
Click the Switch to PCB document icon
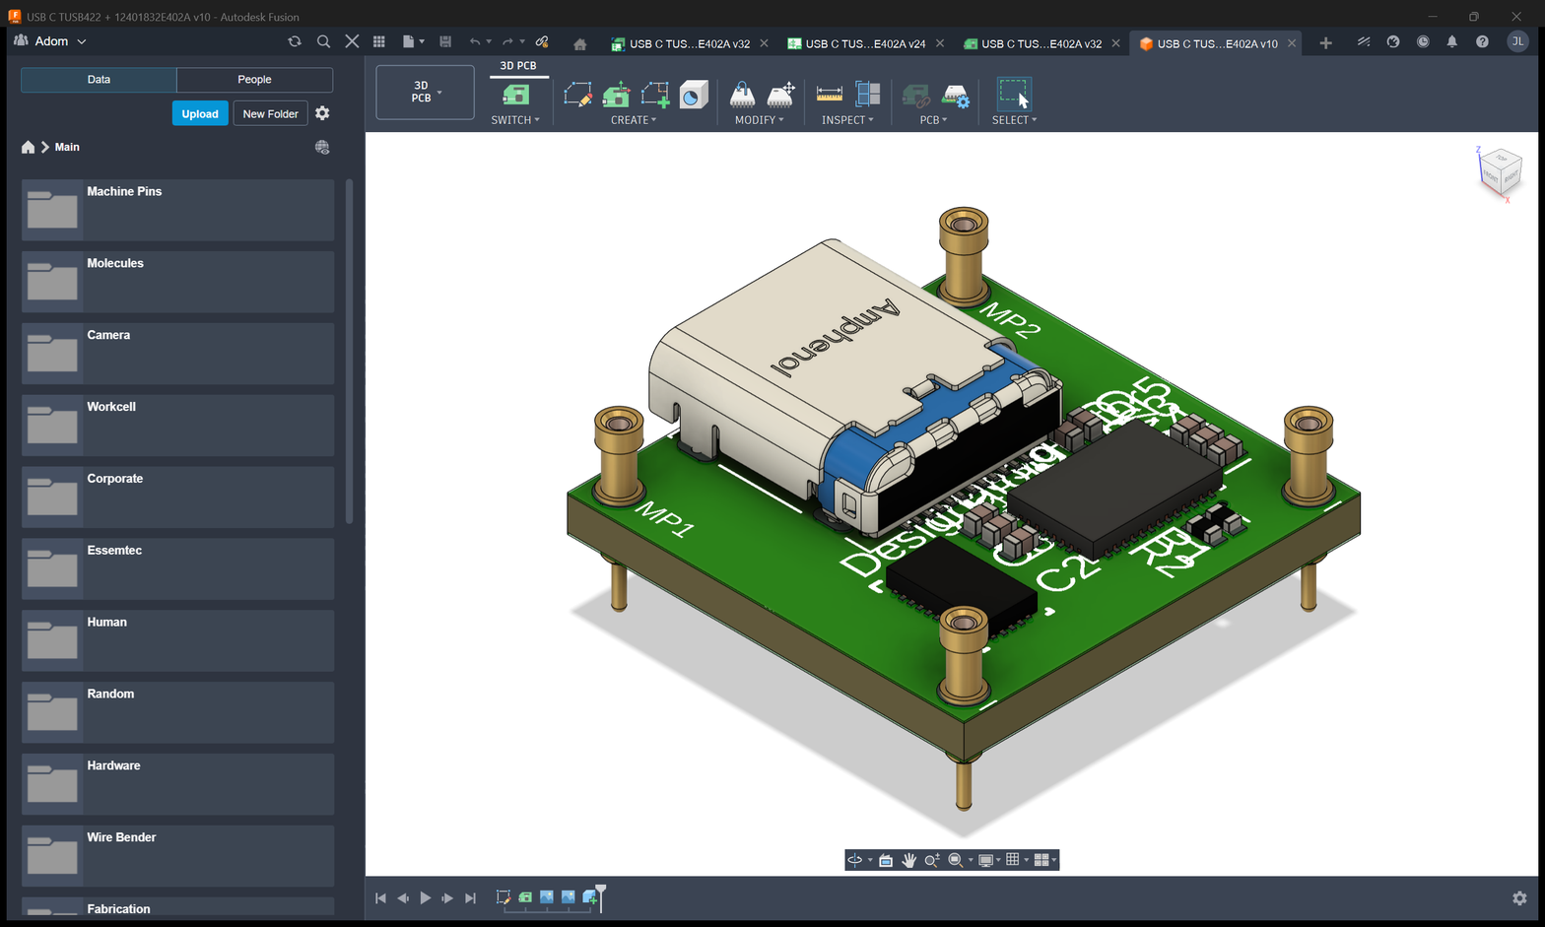(515, 95)
